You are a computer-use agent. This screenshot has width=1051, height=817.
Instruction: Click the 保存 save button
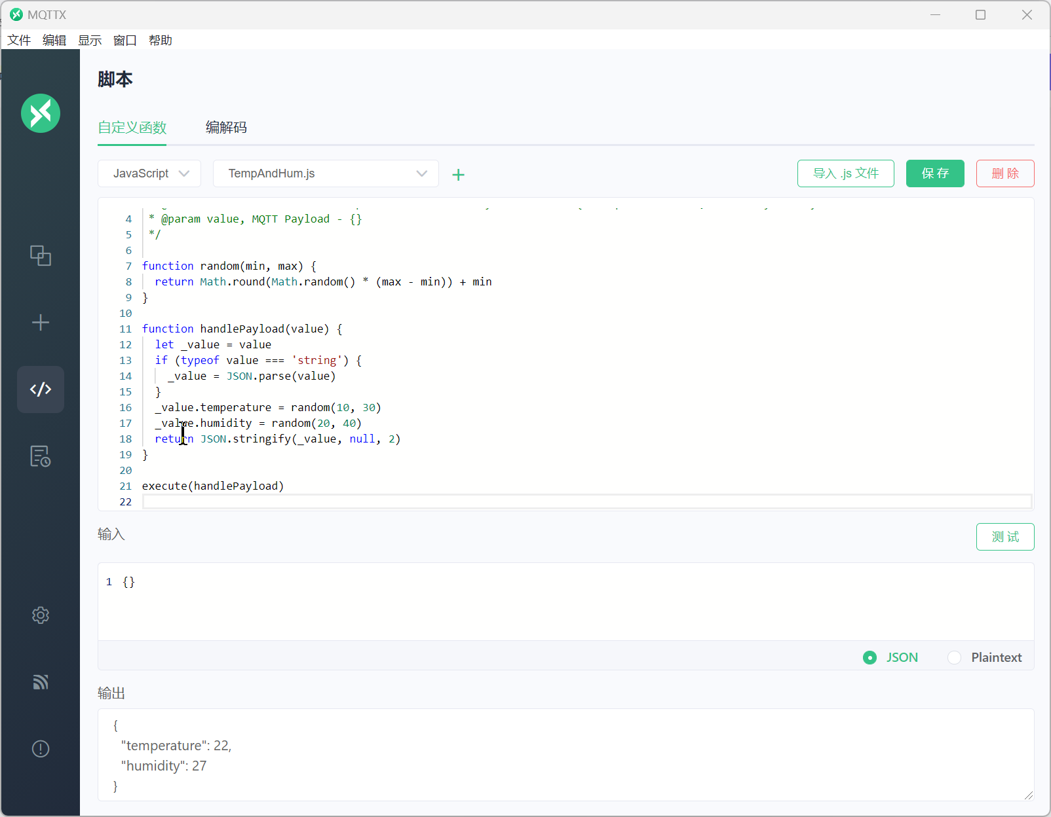935,173
